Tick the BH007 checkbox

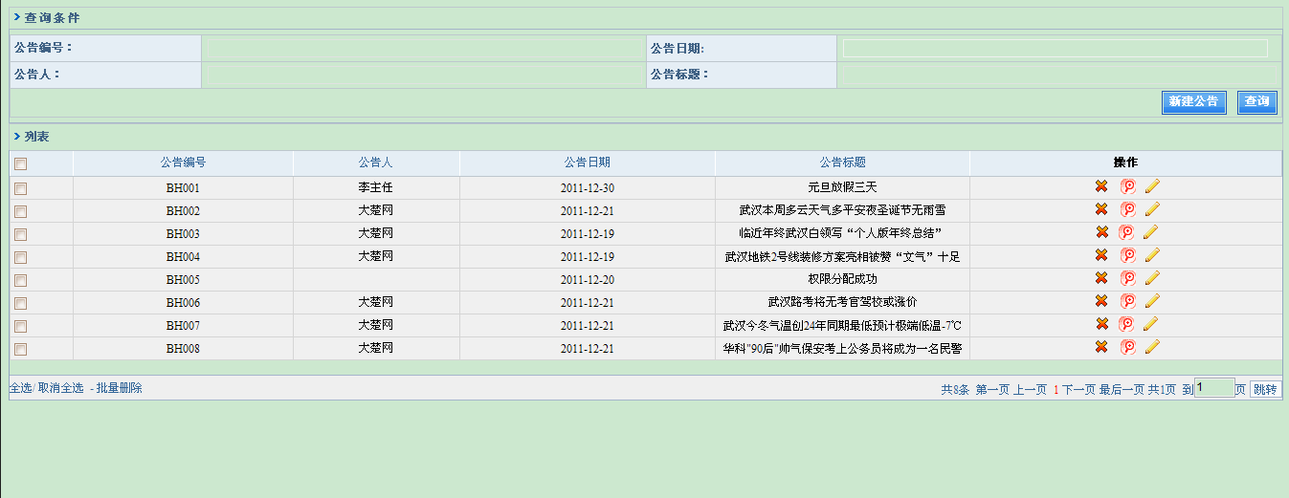coord(21,327)
